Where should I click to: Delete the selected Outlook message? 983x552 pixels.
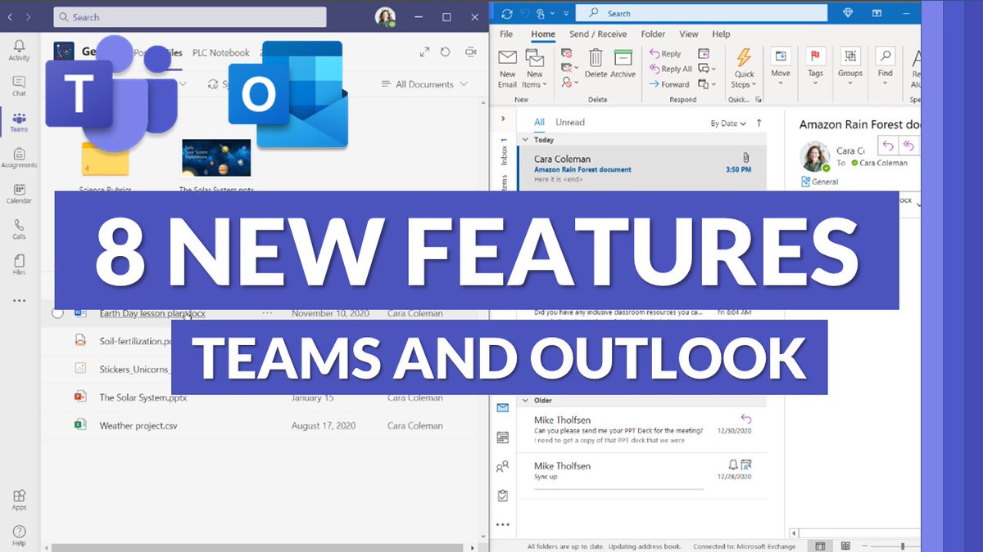point(596,65)
